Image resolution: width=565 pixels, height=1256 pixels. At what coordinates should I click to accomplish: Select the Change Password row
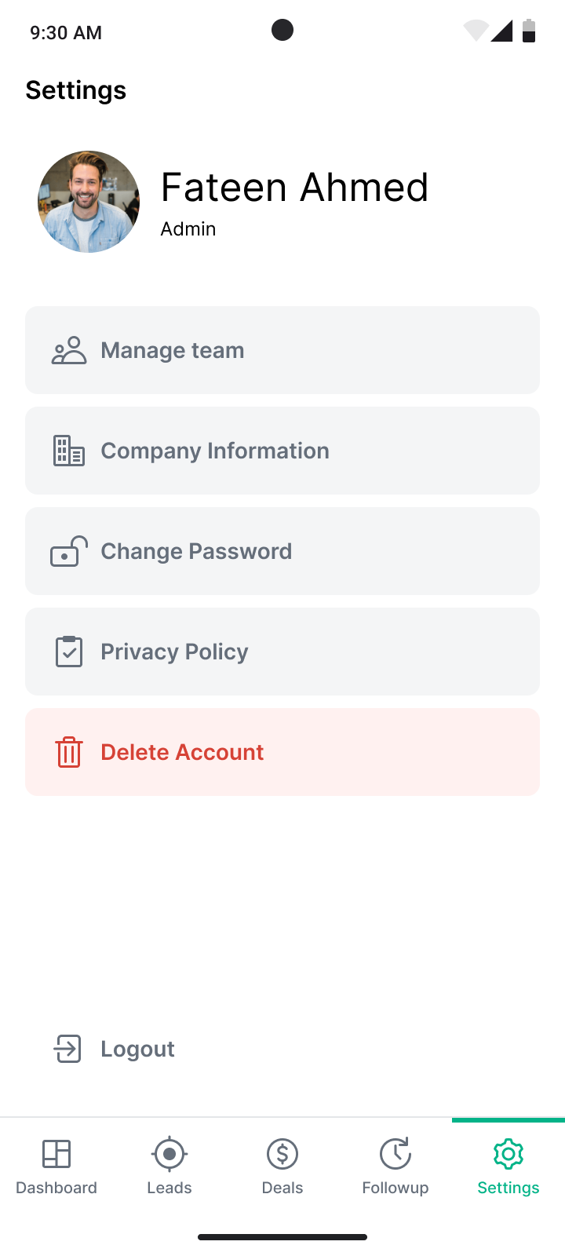tap(282, 551)
